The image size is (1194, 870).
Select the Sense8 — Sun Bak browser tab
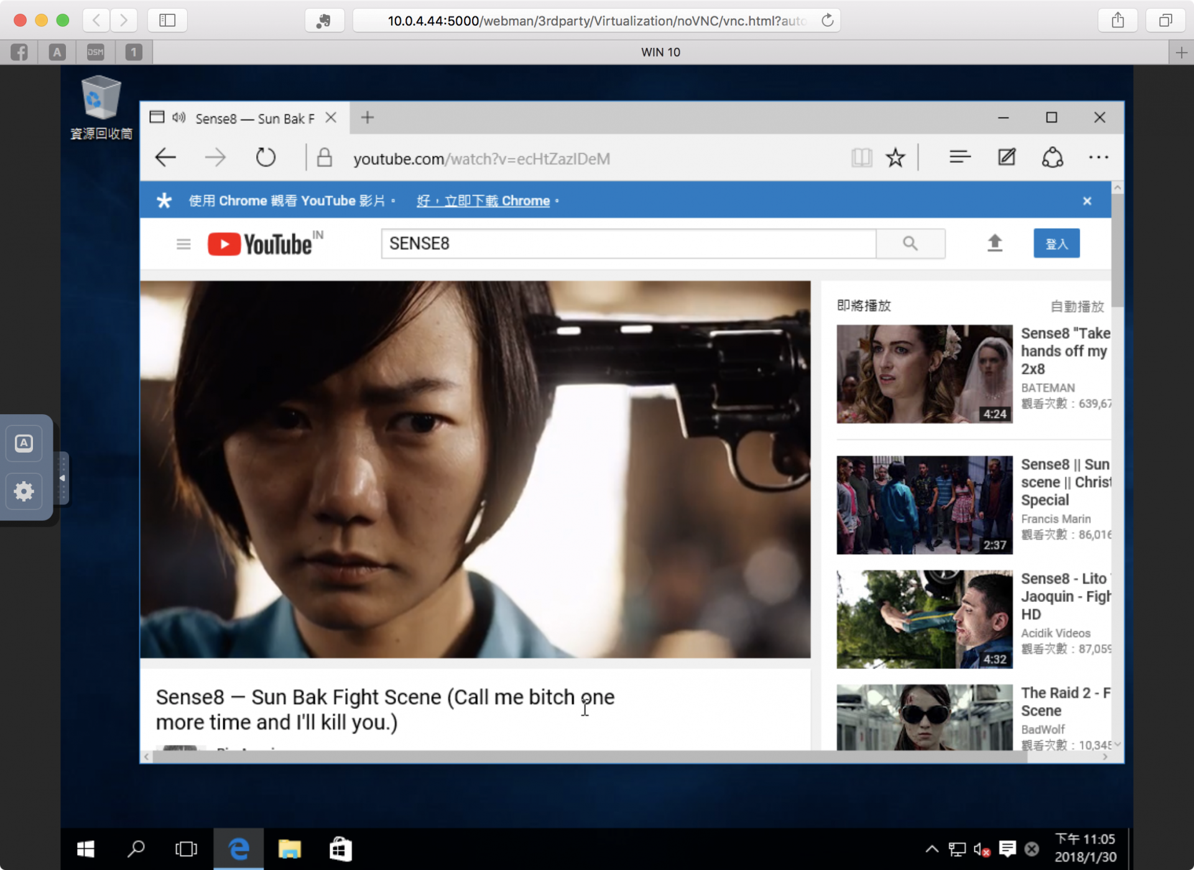tap(254, 118)
